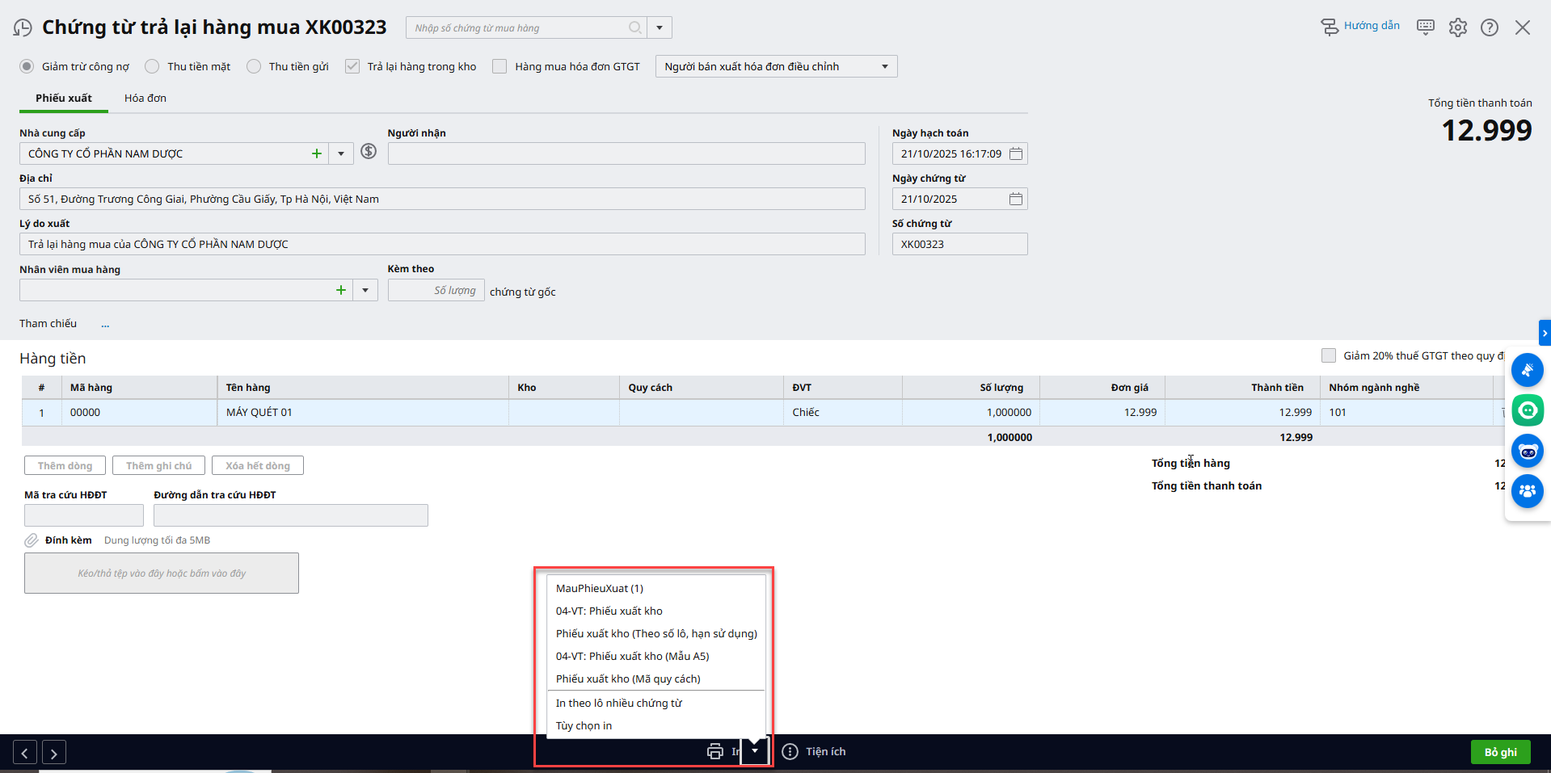Click the keyboard shortcuts icon
The image size is (1551, 773).
click(x=1426, y=27)
